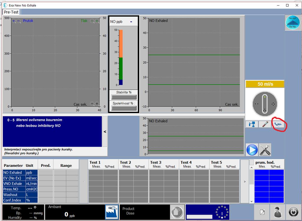Viewport: 302px width, 221px height.
Task: Select the EV (No Ex) parameter row
Action: pyautogui.click(x=20, y=178)
